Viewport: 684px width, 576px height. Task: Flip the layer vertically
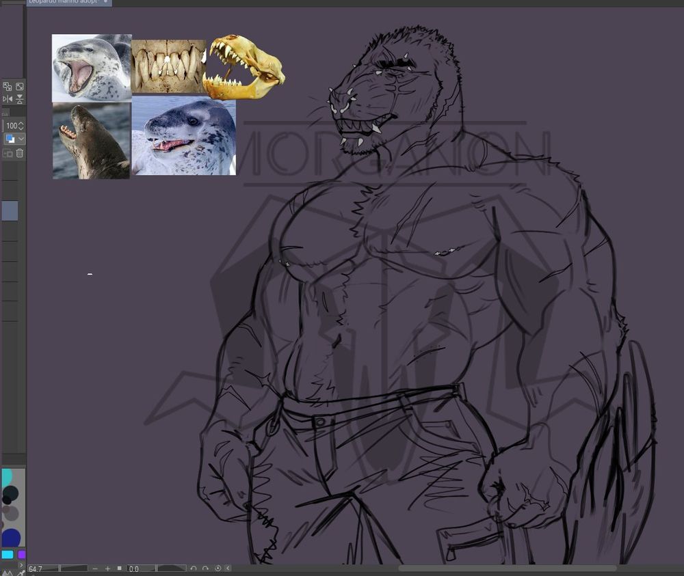[20, 99]
